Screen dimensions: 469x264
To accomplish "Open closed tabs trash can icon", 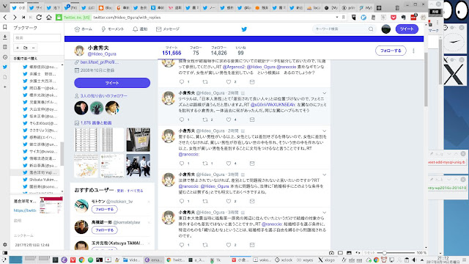I will [x=397, y=8].
